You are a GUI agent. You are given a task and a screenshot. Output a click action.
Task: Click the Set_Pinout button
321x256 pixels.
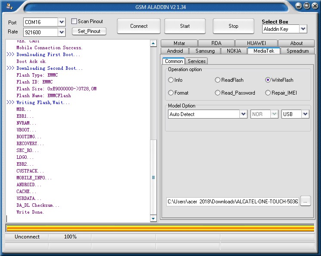click(x=89, y=31)
